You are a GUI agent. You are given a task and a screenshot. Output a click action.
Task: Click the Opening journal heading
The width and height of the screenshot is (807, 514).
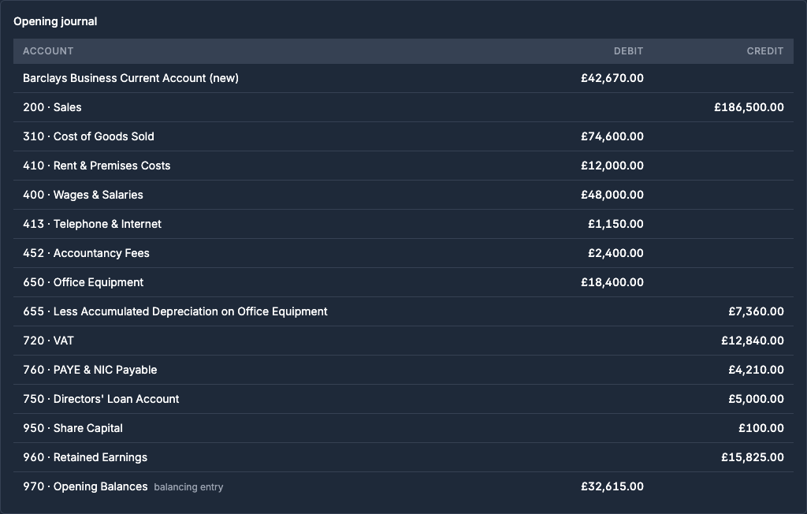pos(55,21)
